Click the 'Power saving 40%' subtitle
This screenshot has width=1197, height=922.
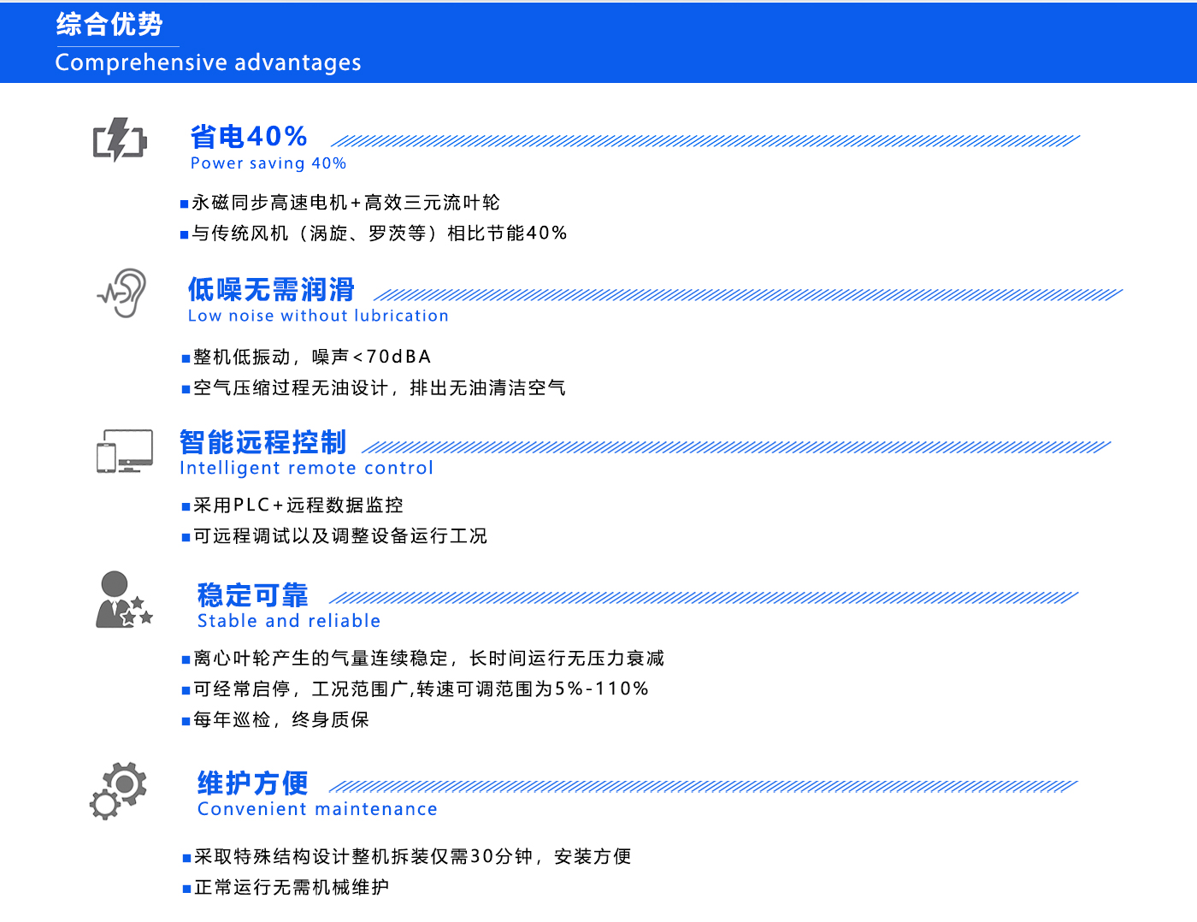click(x=268, y=163)
